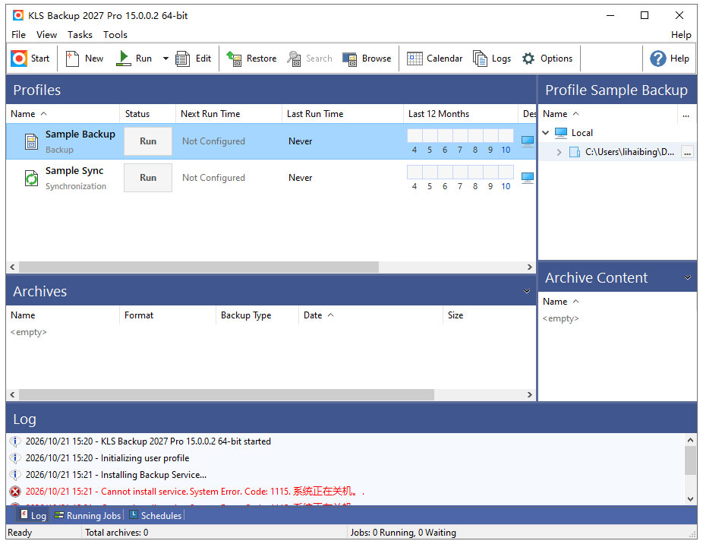703x541 pixels.
Task: Edit the selected profile
Action: pyautogui.click(x=194, y=59)
